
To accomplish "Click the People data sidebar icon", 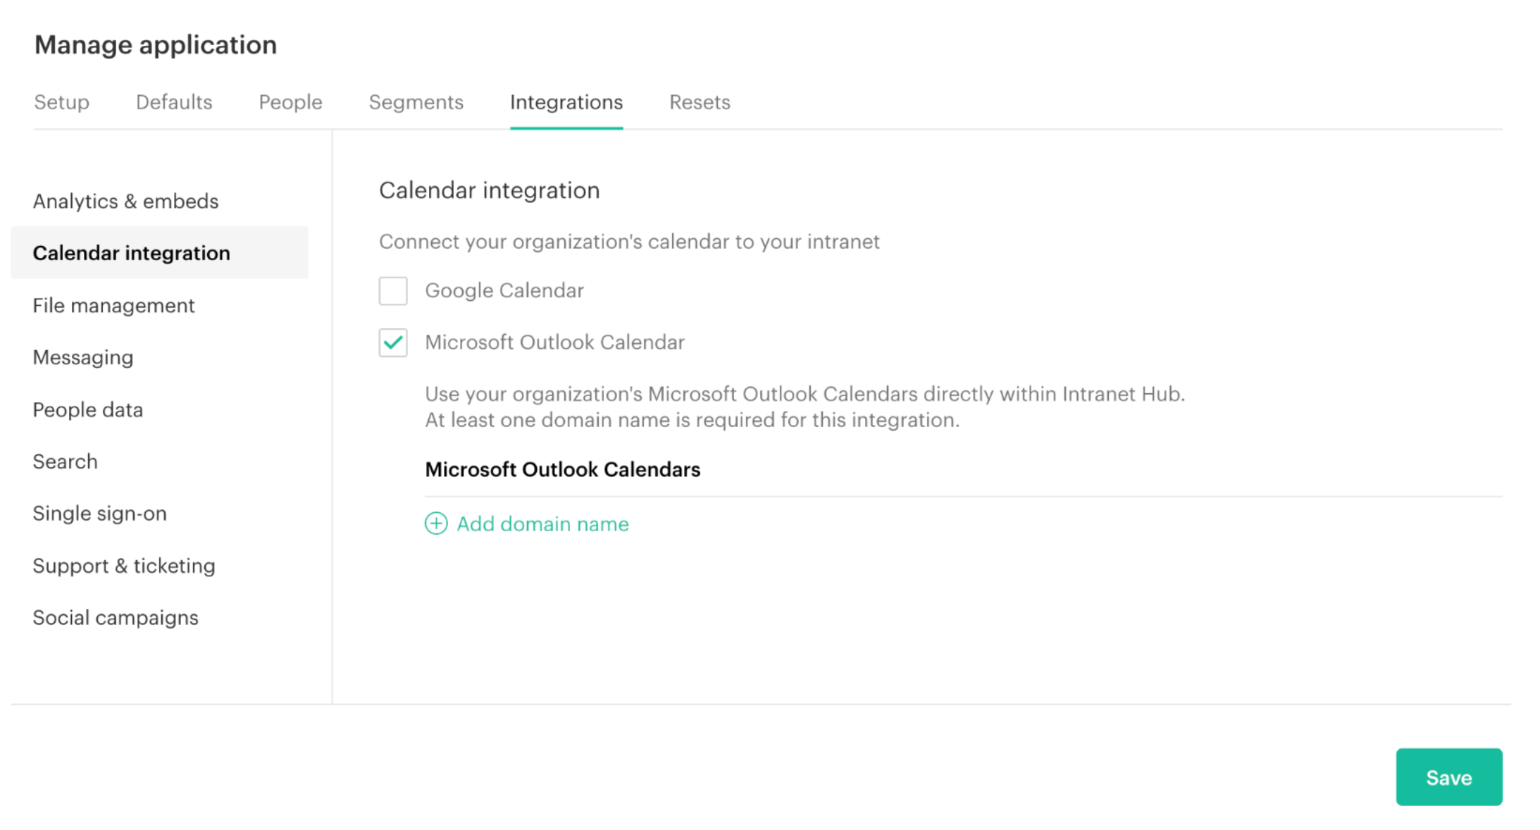I will tap(87, 409).
